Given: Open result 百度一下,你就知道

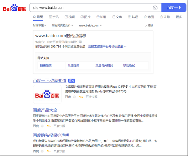Looking at the screenshot, I should (x=50, y=80).
